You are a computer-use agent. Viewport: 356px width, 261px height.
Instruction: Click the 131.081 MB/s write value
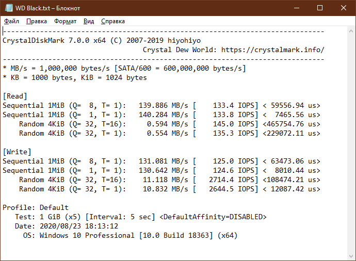[164, 161]
